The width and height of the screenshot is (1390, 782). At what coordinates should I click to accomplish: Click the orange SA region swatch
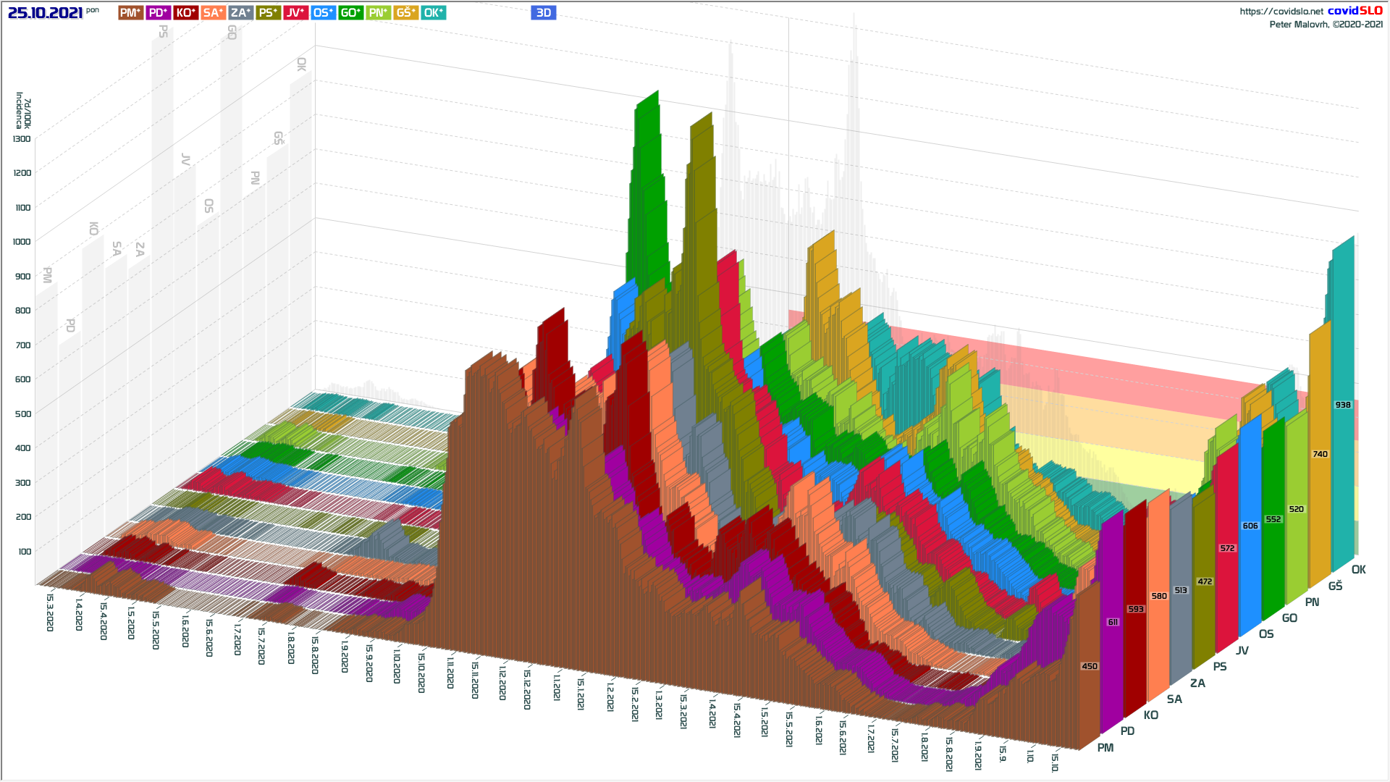213,12
